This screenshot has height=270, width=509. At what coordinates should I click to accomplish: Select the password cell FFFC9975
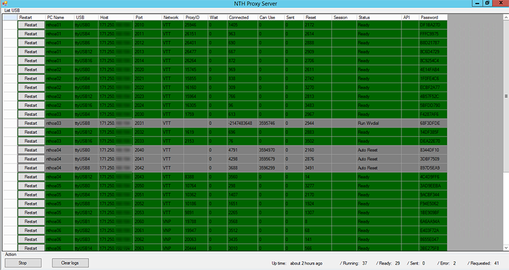(x=433, y=34)
